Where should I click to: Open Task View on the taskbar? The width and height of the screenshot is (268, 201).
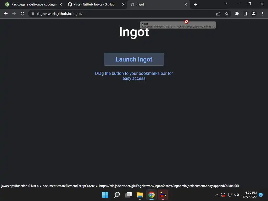pos(128,195)
